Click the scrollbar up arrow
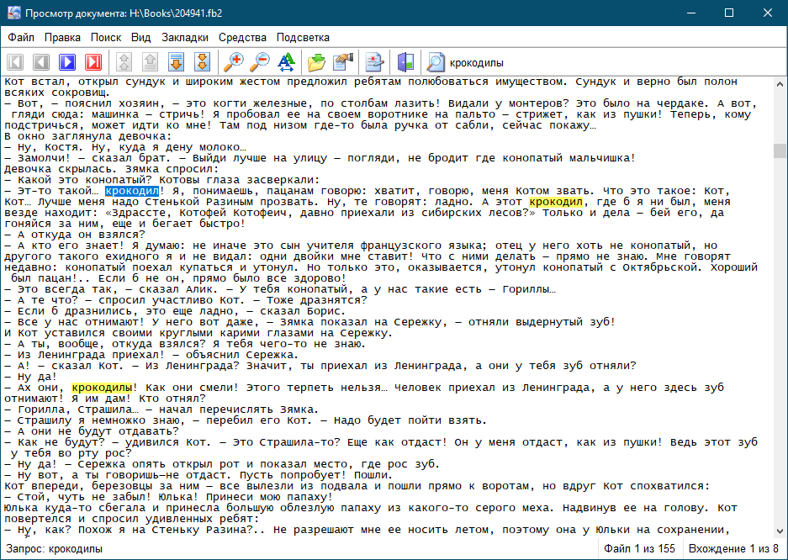Viewport: 788px width, 560px height. (780, 84)
